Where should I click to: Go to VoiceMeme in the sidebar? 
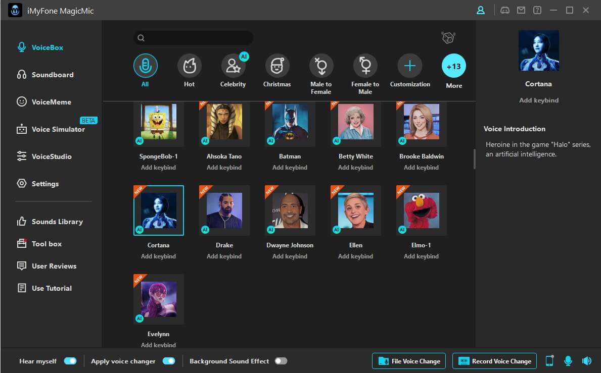tap(44, 102)
